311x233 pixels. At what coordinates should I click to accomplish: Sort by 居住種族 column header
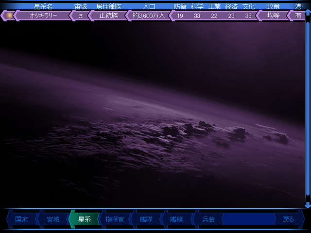tap(109, 6)
